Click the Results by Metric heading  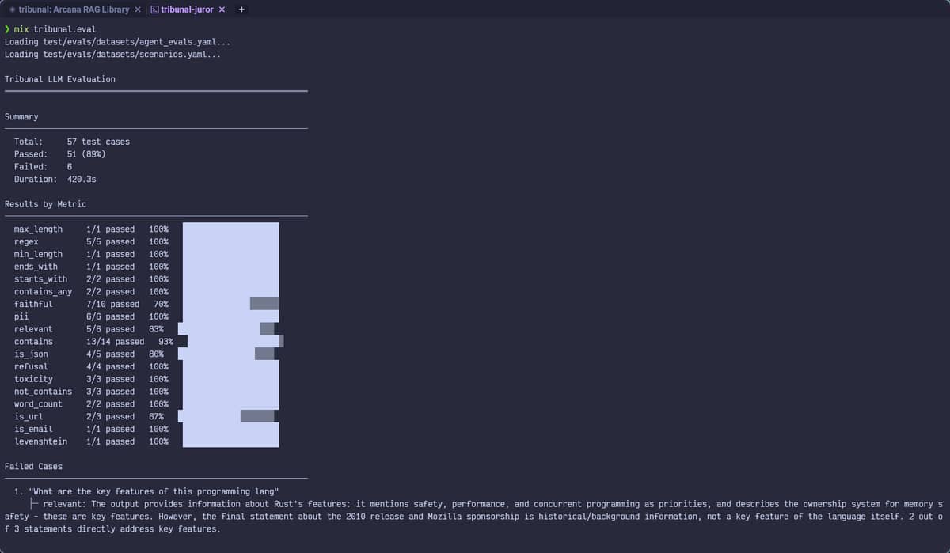click(x=45, y=204)
